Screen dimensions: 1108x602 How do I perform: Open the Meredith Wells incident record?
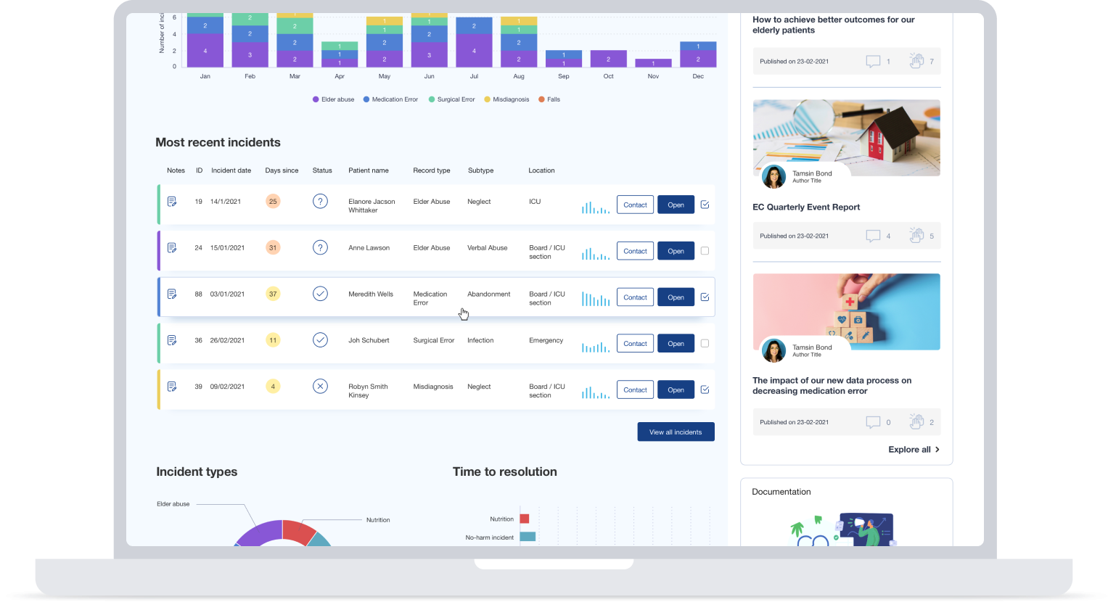676,297
